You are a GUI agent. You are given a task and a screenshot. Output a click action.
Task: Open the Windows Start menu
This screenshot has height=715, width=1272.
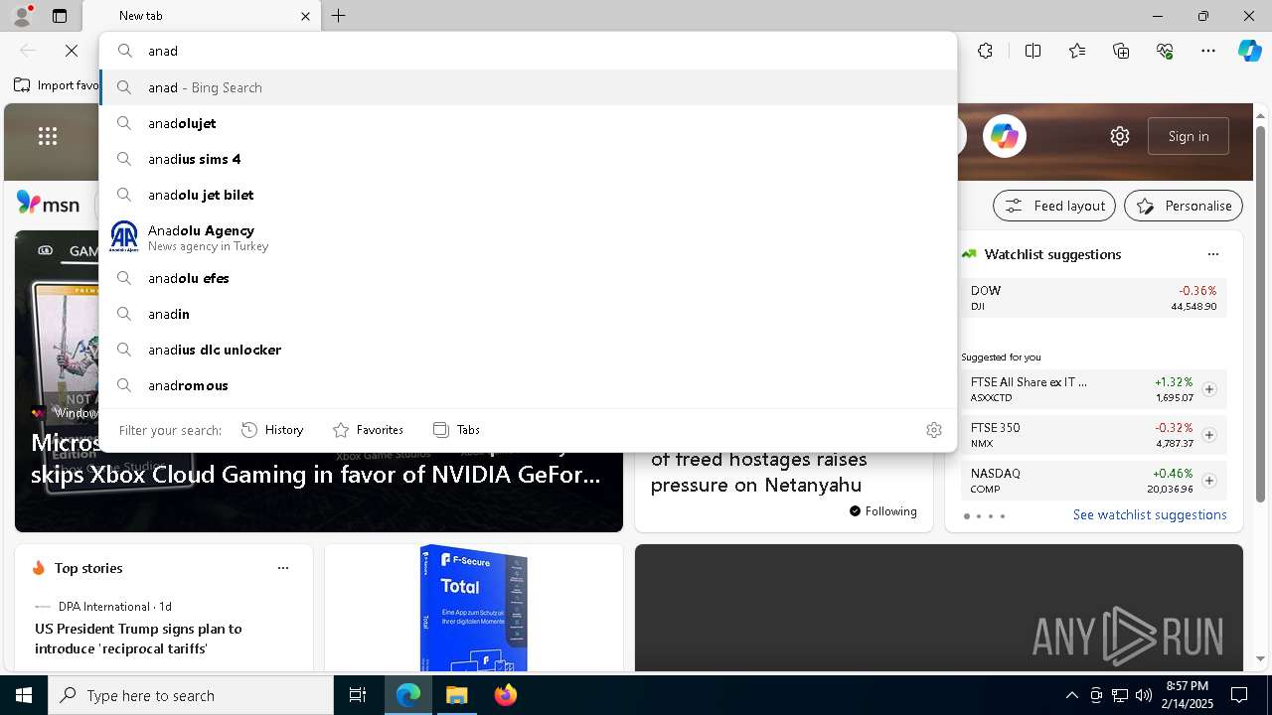[x=24, y=695]
